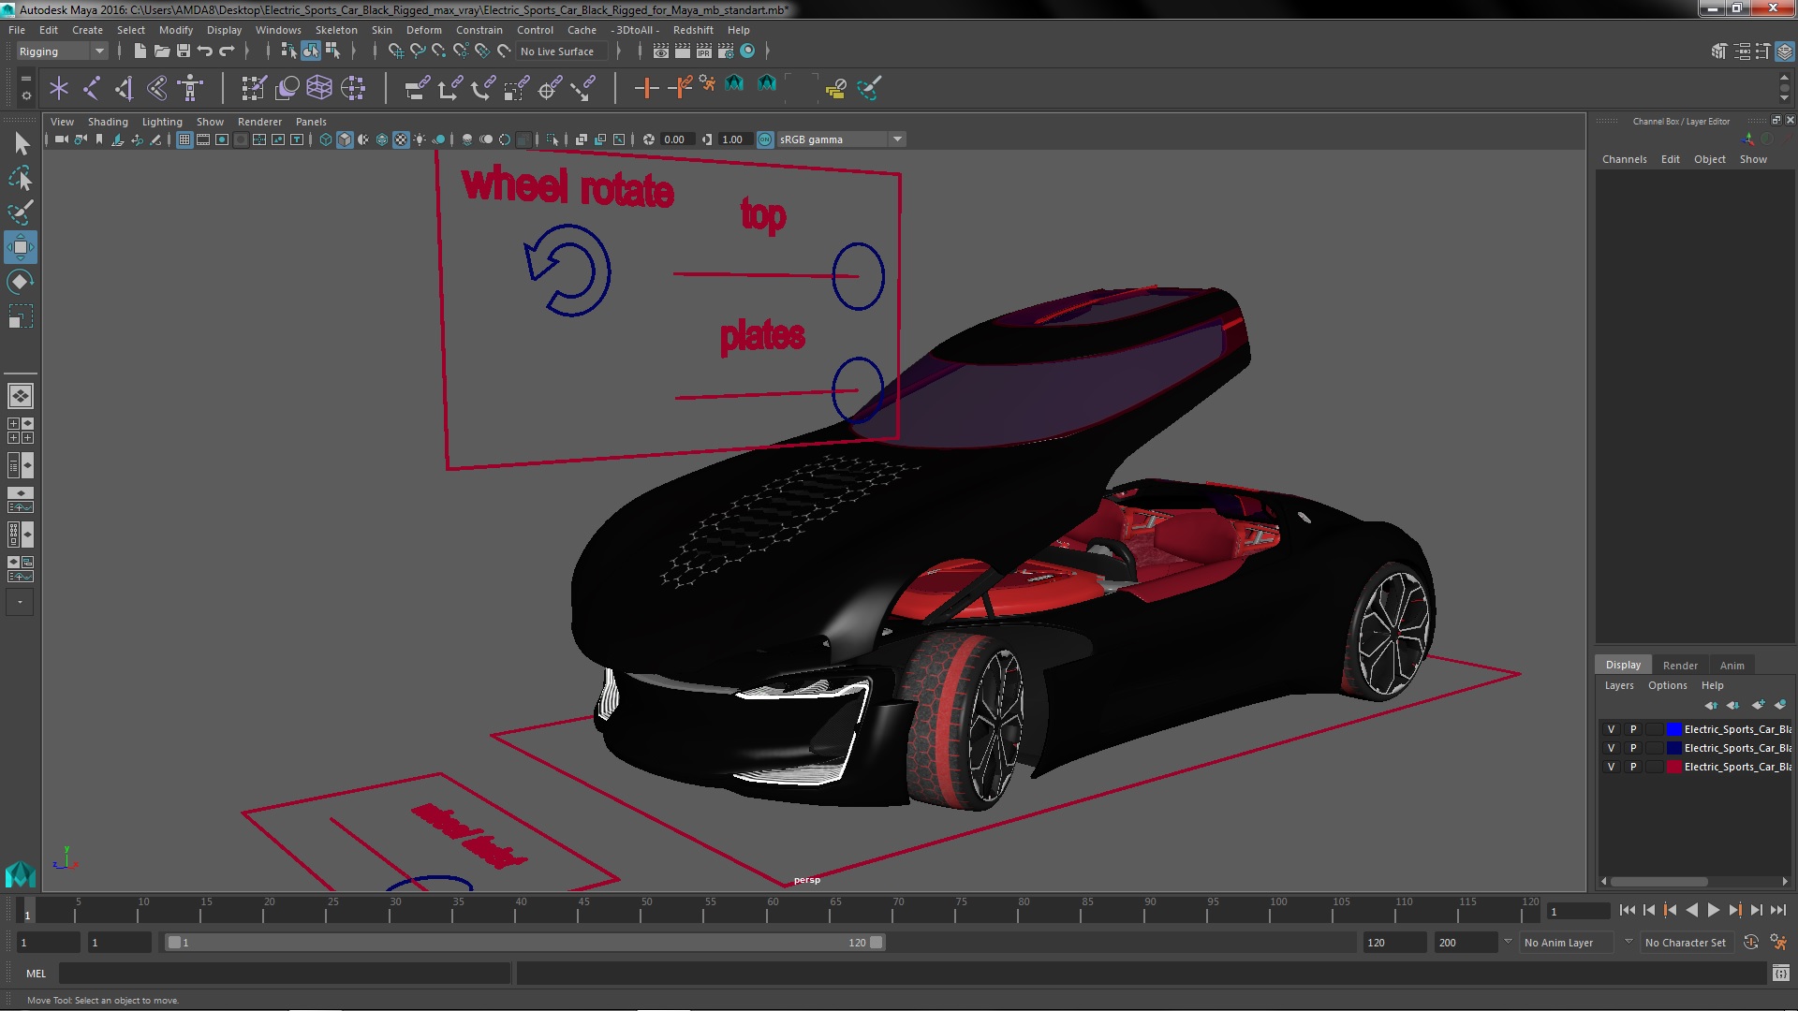This screenshot has height=1011, width=1798.
Task: Click the blue layer color swatch
Action: [1673, 729]
